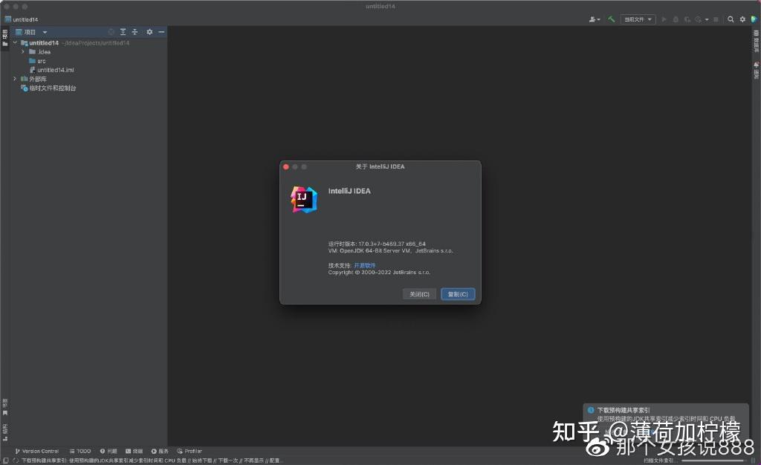The height and width of the screenshot is (465, 761).
Task: Click the Code With Me user icon
Action: (x=592, y=19)
